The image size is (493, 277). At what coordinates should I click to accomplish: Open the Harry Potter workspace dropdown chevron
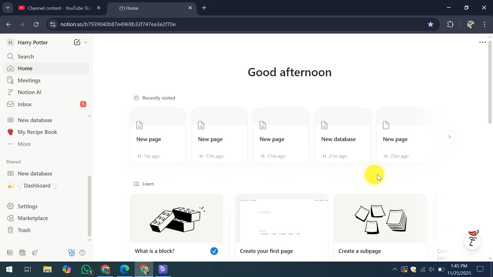coord(86,42)
